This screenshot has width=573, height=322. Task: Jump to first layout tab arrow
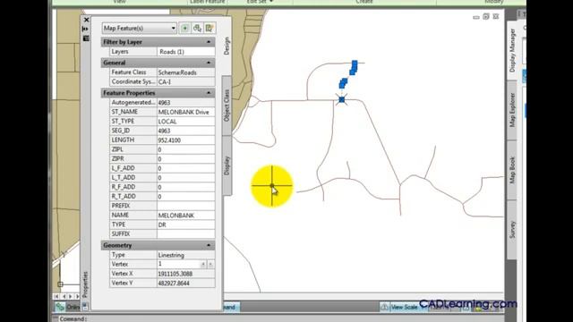coord(56,296)
